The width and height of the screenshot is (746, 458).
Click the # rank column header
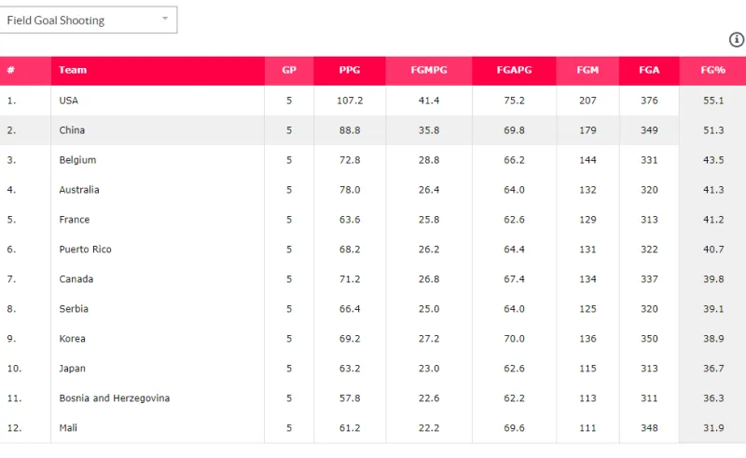click(11, 71)
